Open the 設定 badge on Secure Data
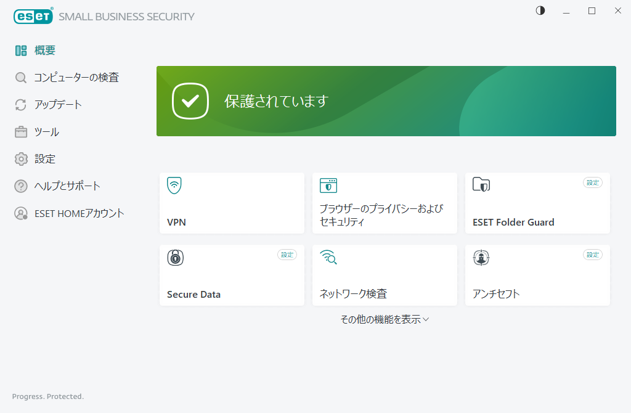 287,254
